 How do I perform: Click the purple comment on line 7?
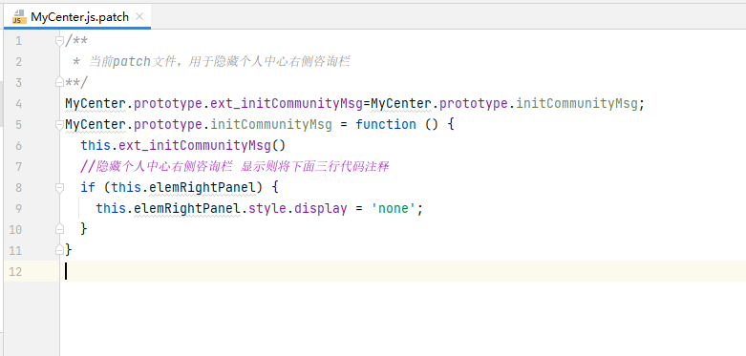click(235, 166)
